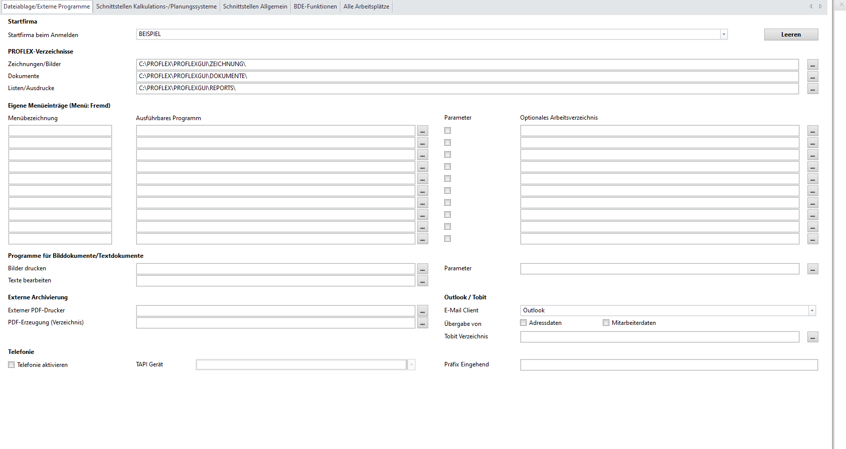This screenshot has height=449, width=846.
Task: Click the Präfix Eingehend input field
Action: [668, 365]
